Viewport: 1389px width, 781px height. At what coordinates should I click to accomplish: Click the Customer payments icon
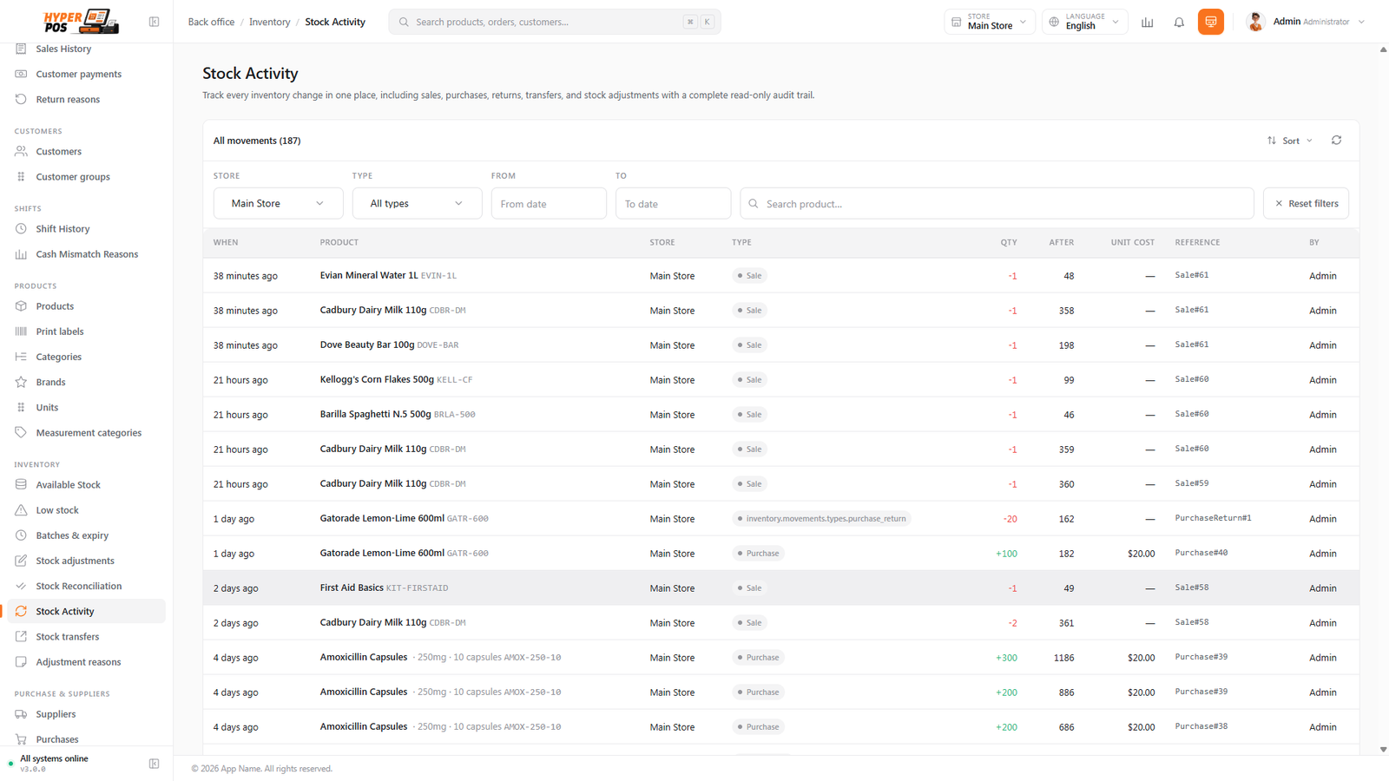tap(21, 74)
